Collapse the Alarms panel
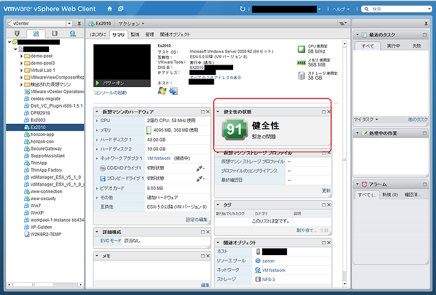This screenshot has height=295, width=436. (357, 184)
